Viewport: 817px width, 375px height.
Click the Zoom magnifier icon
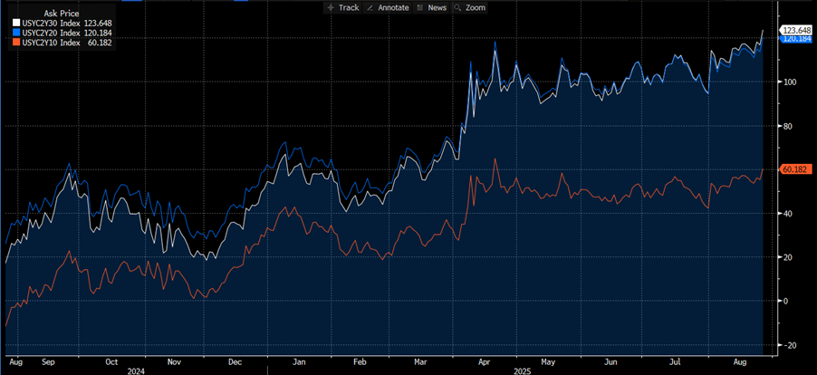(x=459, y=7)
